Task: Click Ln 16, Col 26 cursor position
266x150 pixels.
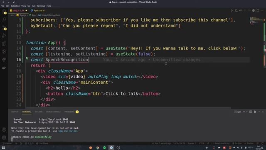Action: pyautogui.click(x=179, y=143)
